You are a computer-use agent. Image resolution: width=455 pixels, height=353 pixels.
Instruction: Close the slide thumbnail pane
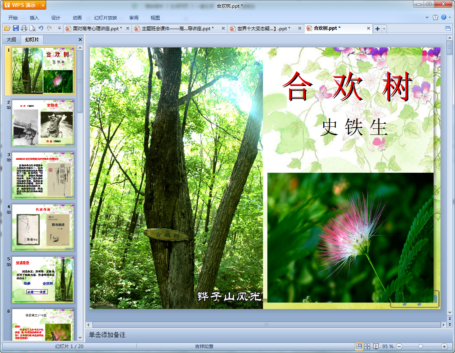tap(80, 39)
